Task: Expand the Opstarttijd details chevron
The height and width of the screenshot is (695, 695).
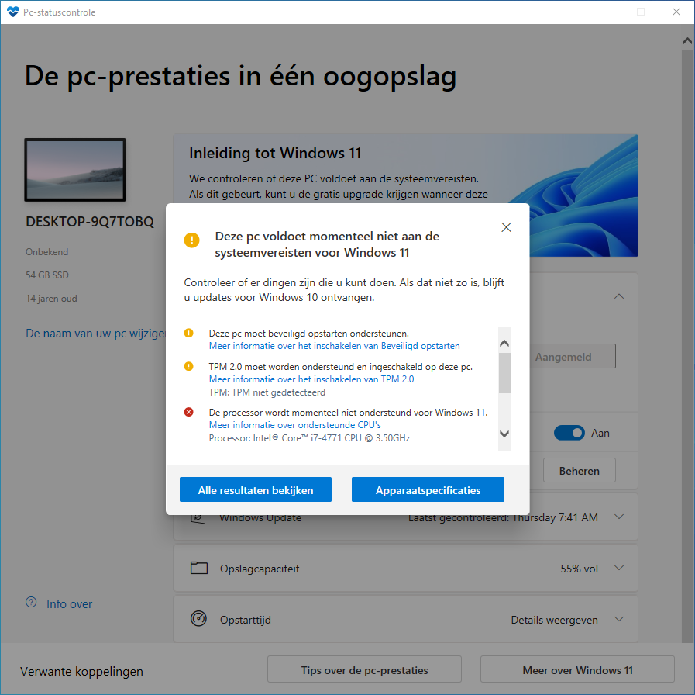Action: pyautogui.click(x=618, y=620)
